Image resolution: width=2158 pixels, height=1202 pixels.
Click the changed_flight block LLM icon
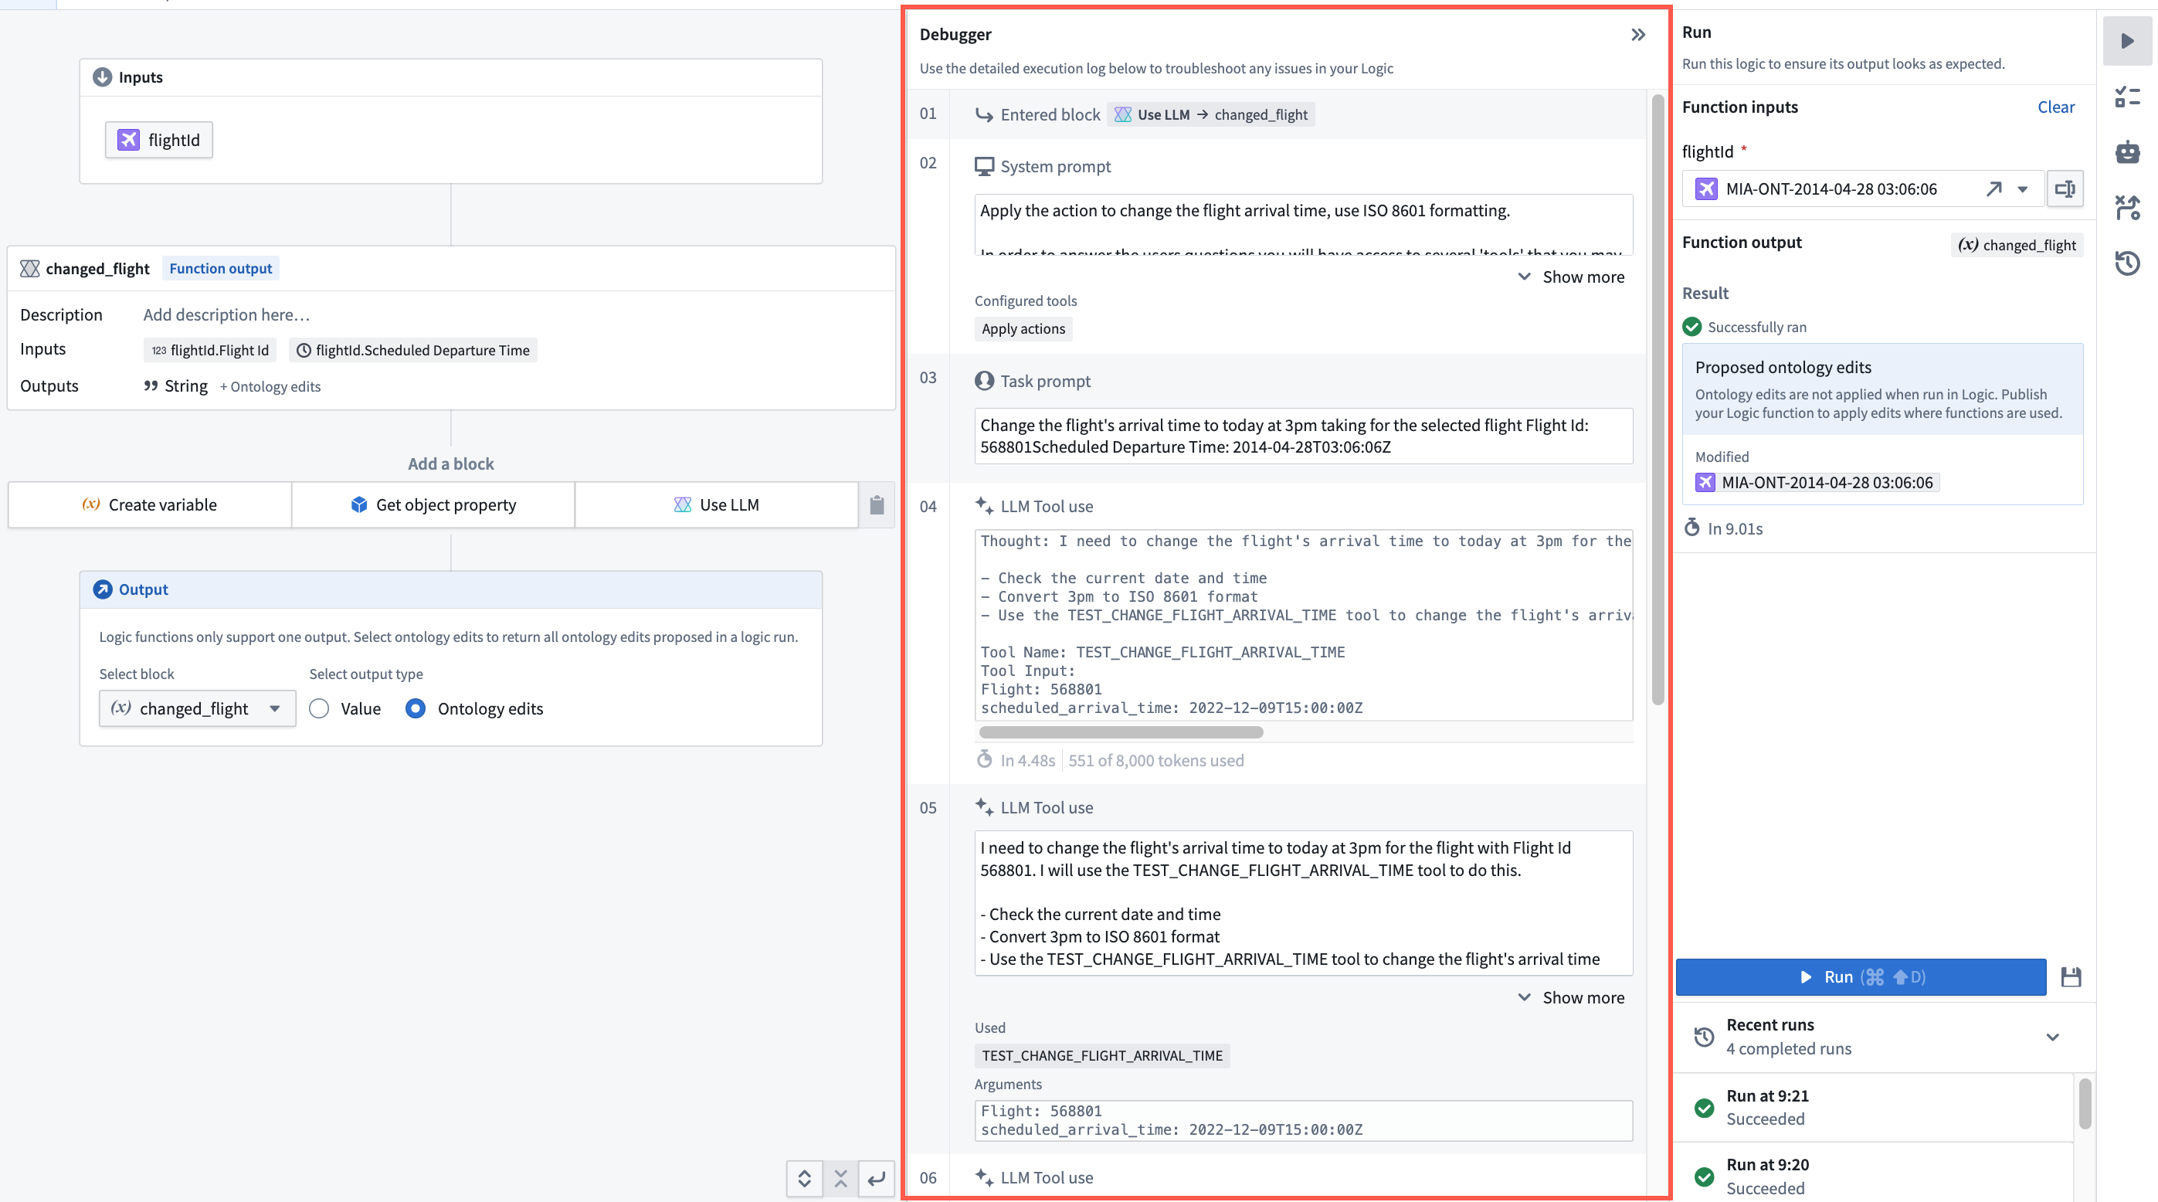pos(29,268)
